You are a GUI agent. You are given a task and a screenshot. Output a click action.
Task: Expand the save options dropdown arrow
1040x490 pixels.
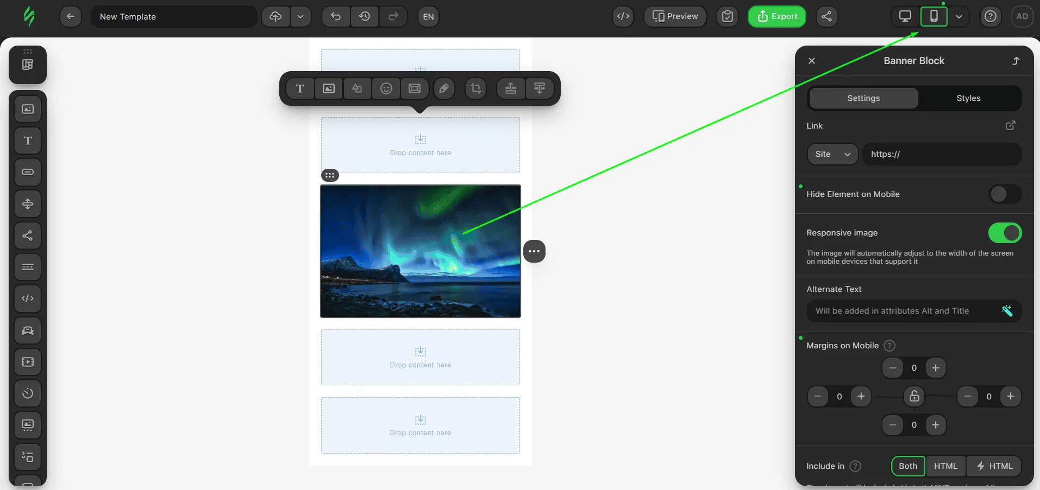pyautogui.click(x=300, y=16)
